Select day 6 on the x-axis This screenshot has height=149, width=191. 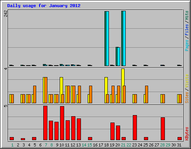click(x=40, y=145)
